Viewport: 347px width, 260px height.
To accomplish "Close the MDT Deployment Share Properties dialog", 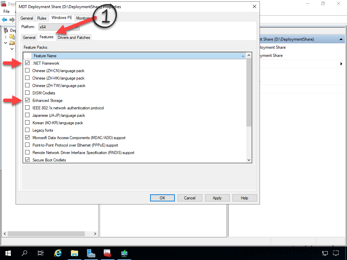I will 254,7.
